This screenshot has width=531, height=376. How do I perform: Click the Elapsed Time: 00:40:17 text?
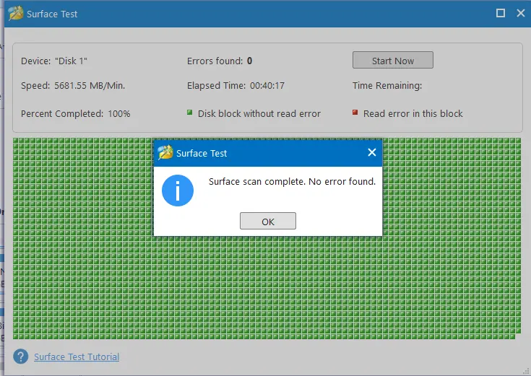click(236, 86)
